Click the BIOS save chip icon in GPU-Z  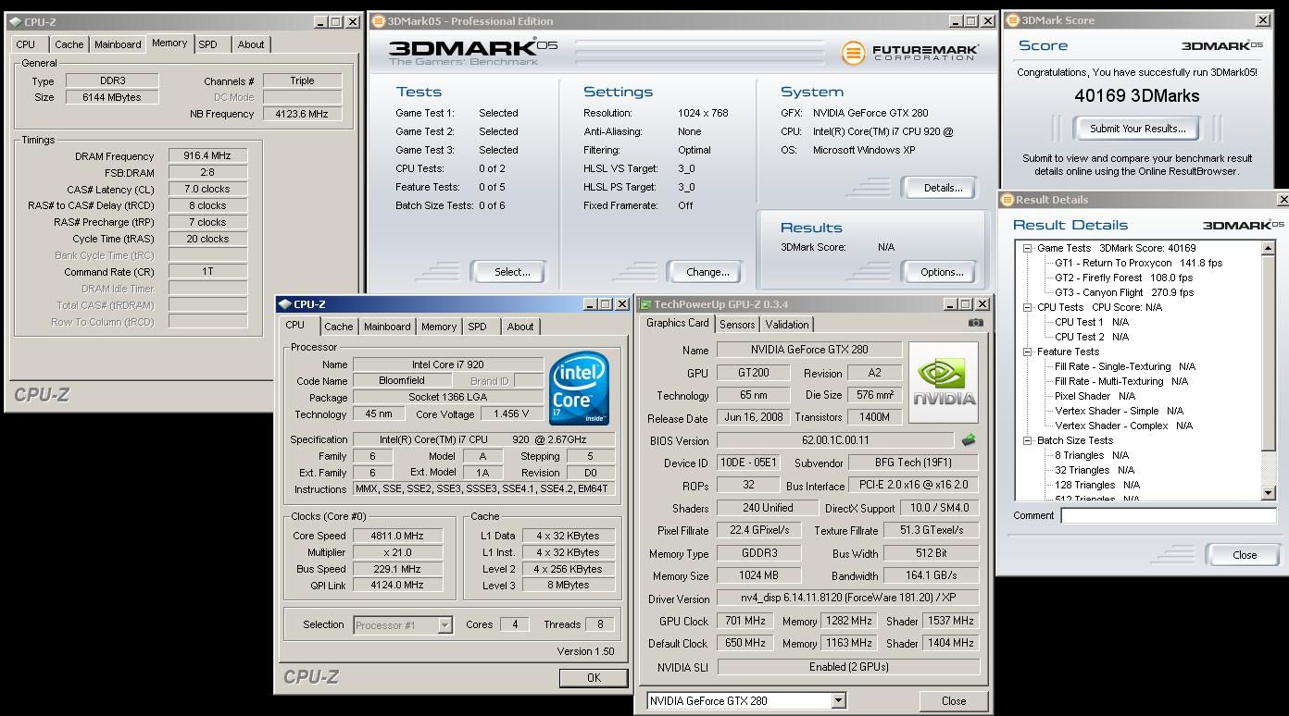point(969,440)
